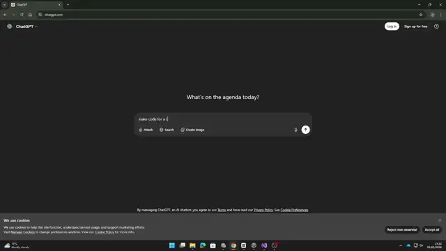446x251 pixels.
Task: Go forward in browser
Action: tap(13, 15)
